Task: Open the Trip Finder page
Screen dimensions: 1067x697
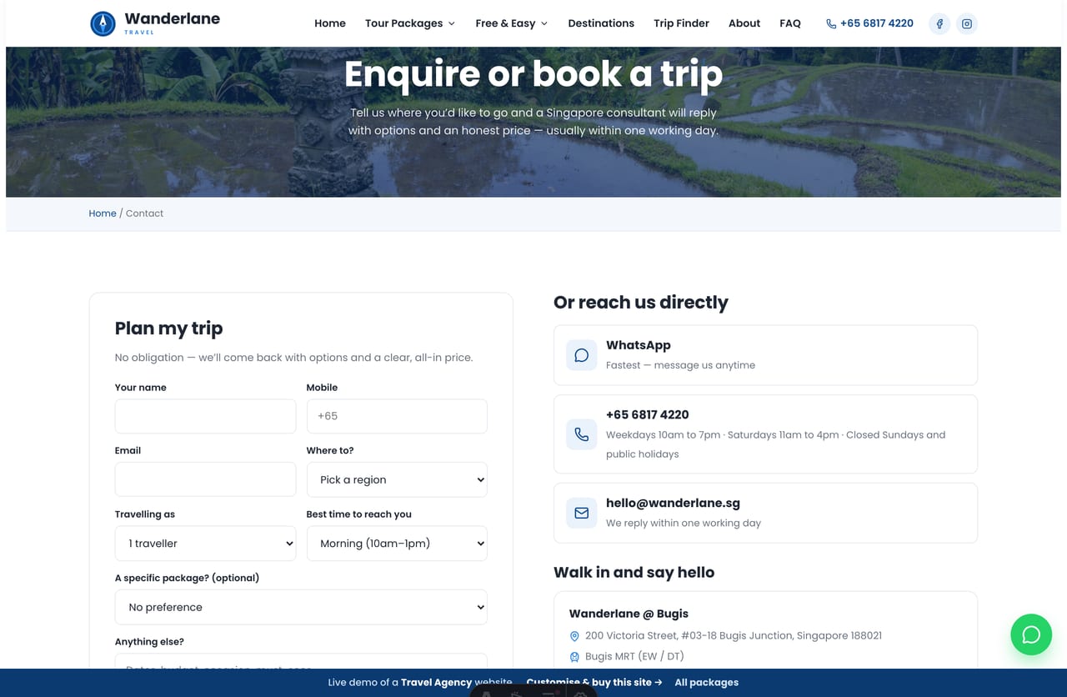Action: (681, 23)
